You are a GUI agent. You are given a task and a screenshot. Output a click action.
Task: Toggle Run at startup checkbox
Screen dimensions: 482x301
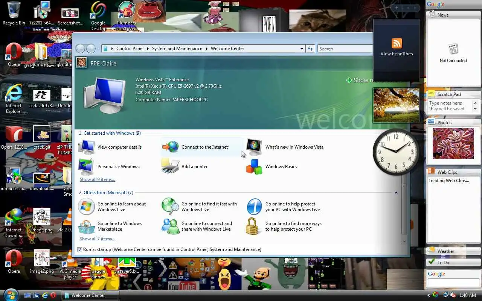click(79, 249)
